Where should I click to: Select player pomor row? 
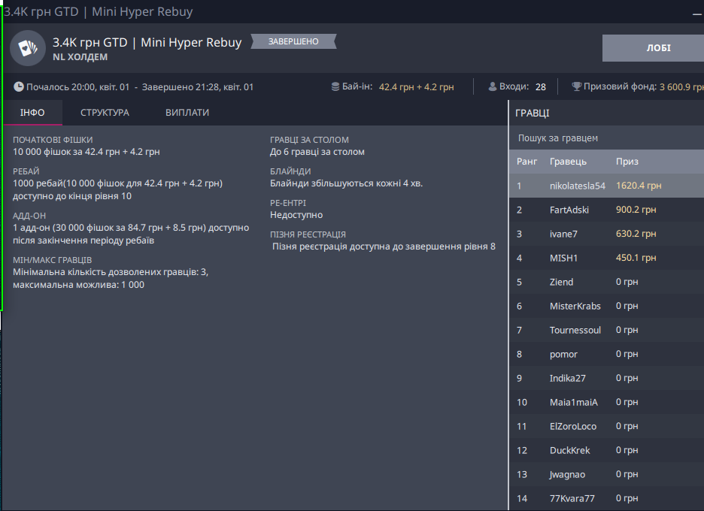(606, 354)
